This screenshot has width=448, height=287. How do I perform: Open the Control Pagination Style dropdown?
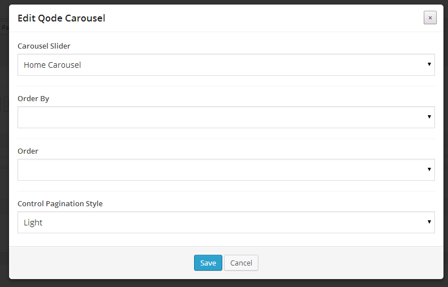(226, 223)
